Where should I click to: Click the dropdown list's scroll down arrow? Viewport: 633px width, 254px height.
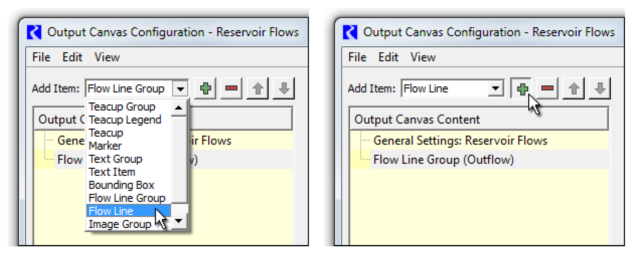click(179, 221)
